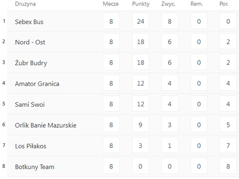This screenshot has width=239, height=179.
Task: Select the Orlik Banie Mazurskie team
Action: 46,125
